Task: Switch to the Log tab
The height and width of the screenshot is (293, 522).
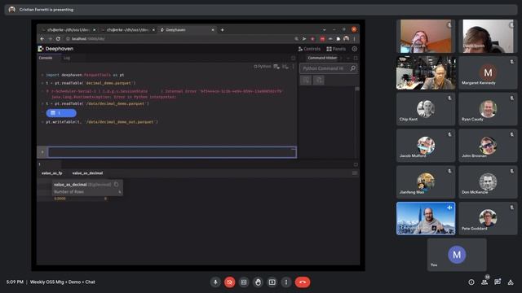Action: click(67, 58)
